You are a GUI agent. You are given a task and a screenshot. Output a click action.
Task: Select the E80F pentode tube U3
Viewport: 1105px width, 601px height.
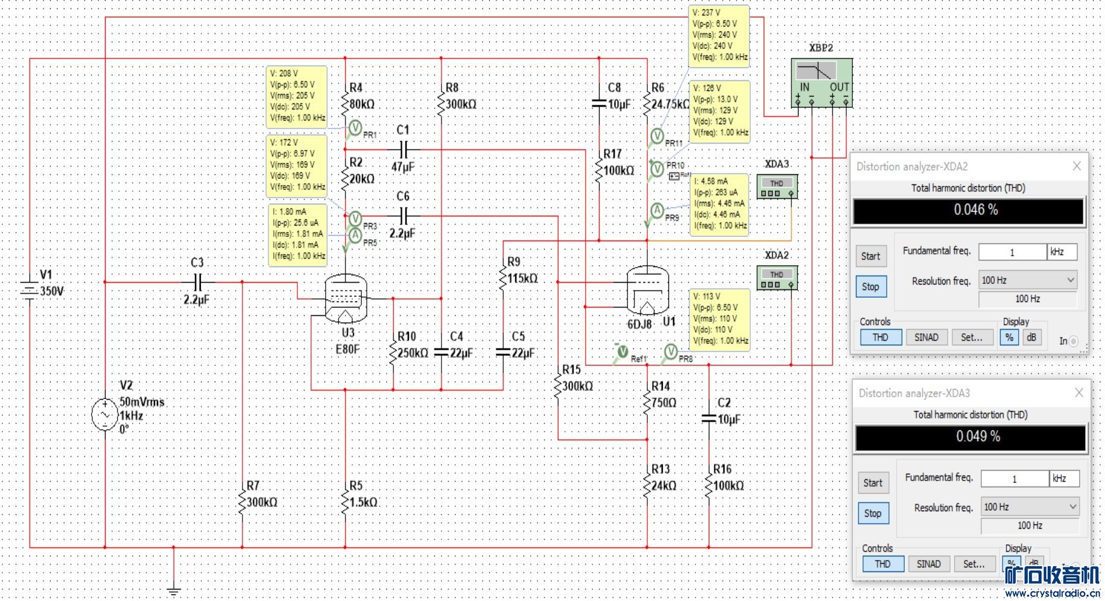point(346,298)
